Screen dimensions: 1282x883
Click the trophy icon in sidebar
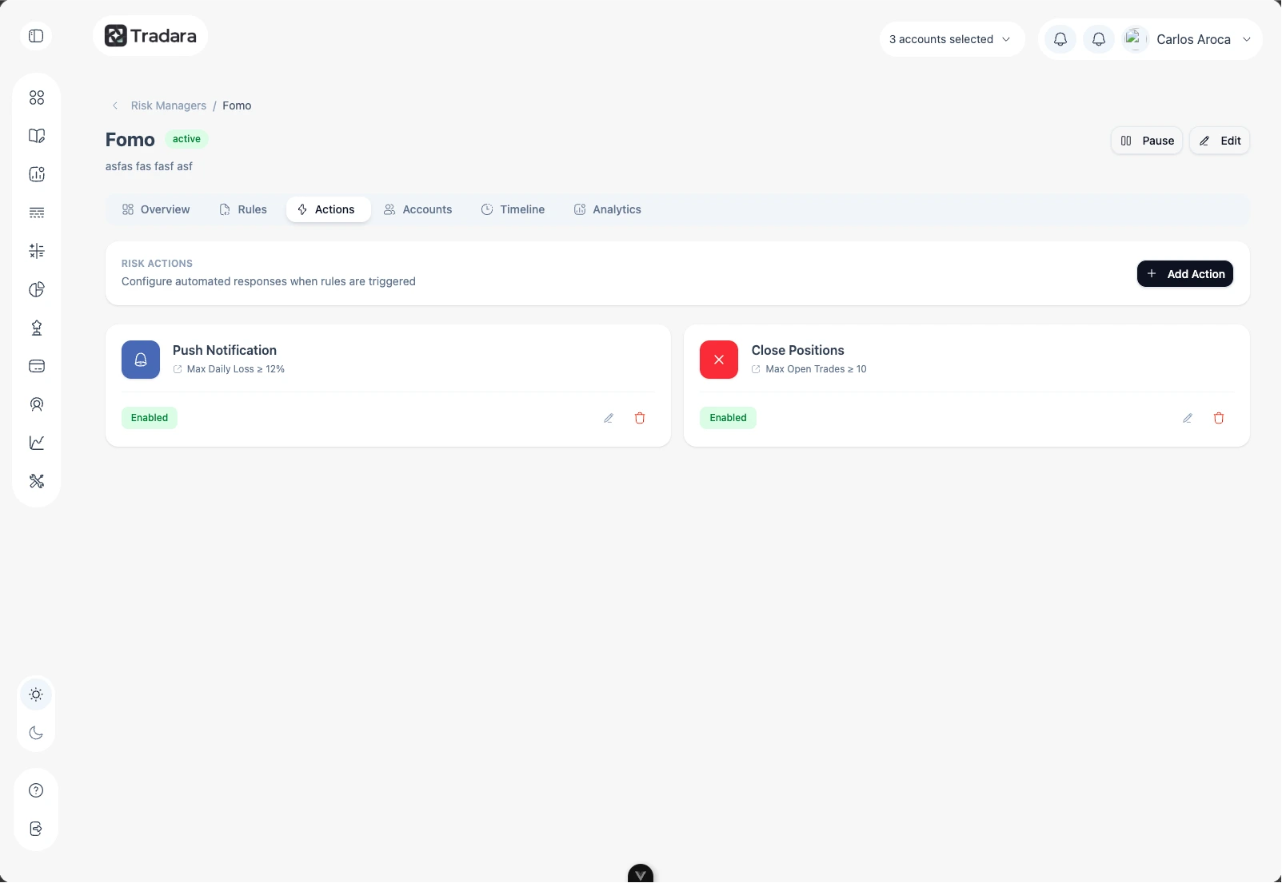click(x=37, y=328)
